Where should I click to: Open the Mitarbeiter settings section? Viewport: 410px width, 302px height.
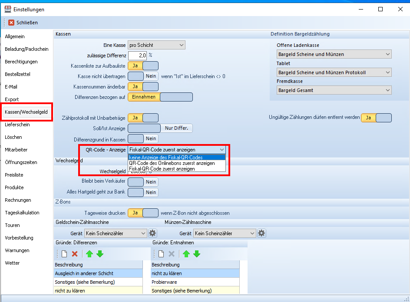pos(16,150)
